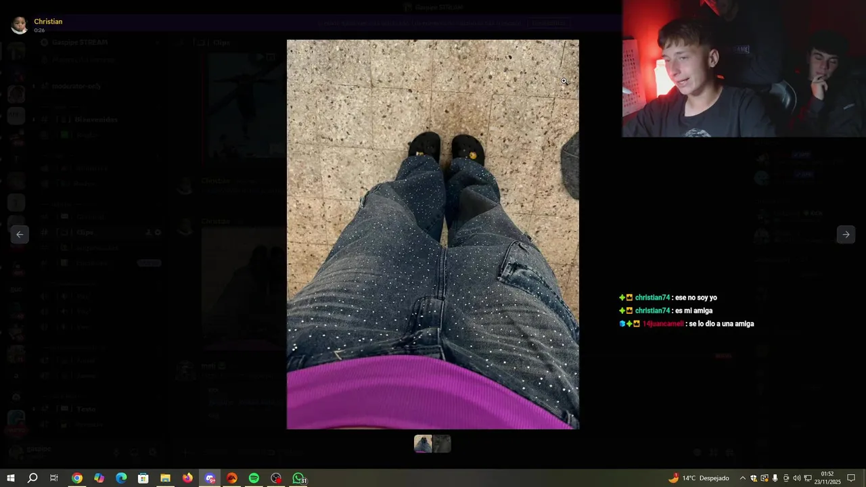Screen dimensions: 866x487
Task: Click the webcam overlay in the top right
Action: pos(744,68)
